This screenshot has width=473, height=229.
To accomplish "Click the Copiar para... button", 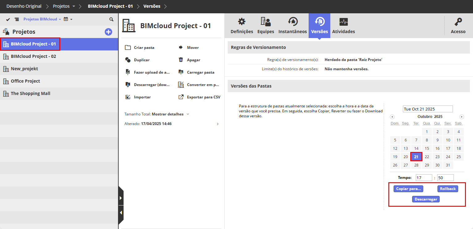I will click(408, 189).
